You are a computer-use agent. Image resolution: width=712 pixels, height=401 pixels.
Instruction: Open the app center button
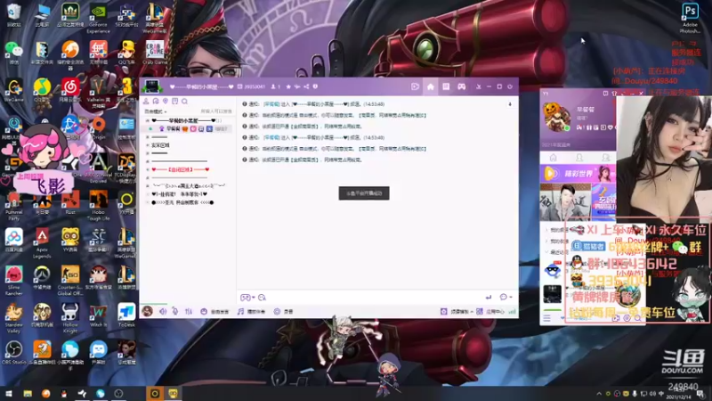point(491,311)
